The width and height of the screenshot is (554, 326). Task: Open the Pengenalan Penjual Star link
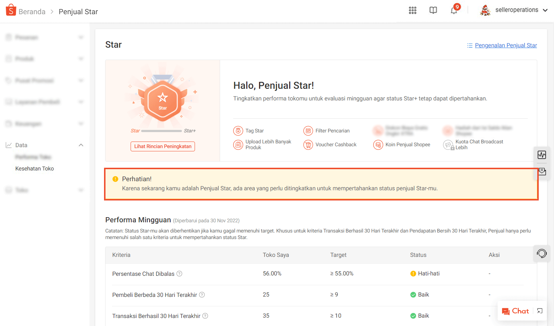(x=506, y=45)
